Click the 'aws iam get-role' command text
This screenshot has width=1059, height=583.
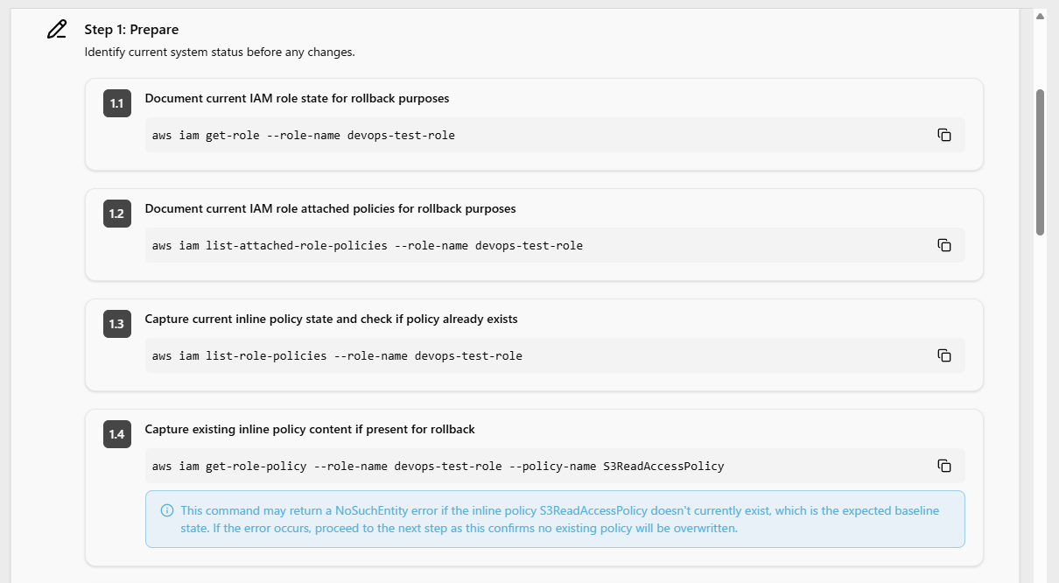(303, 136)
